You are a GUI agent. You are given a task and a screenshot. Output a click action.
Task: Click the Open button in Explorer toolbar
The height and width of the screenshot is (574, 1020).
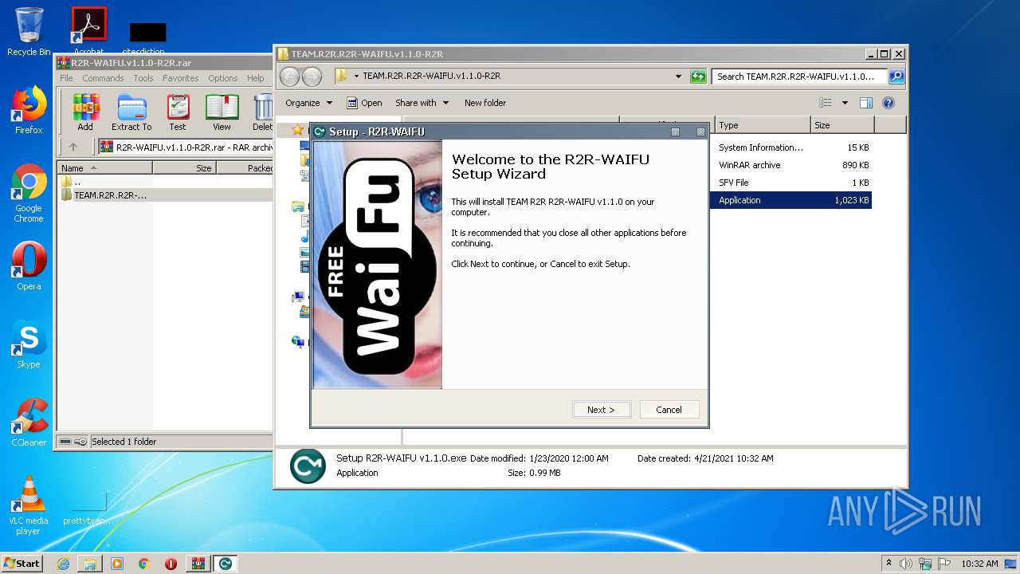364,103
